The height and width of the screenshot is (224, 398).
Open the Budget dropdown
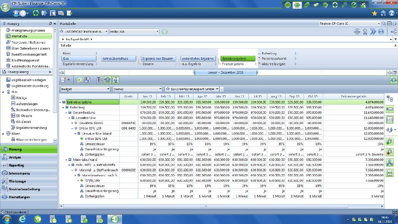click(85, 89)
